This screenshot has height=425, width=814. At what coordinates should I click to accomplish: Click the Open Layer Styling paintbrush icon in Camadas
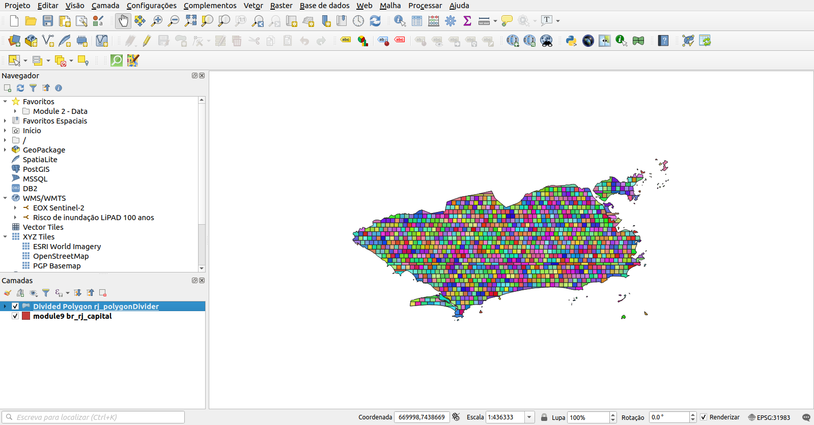(x=8, y=293)
